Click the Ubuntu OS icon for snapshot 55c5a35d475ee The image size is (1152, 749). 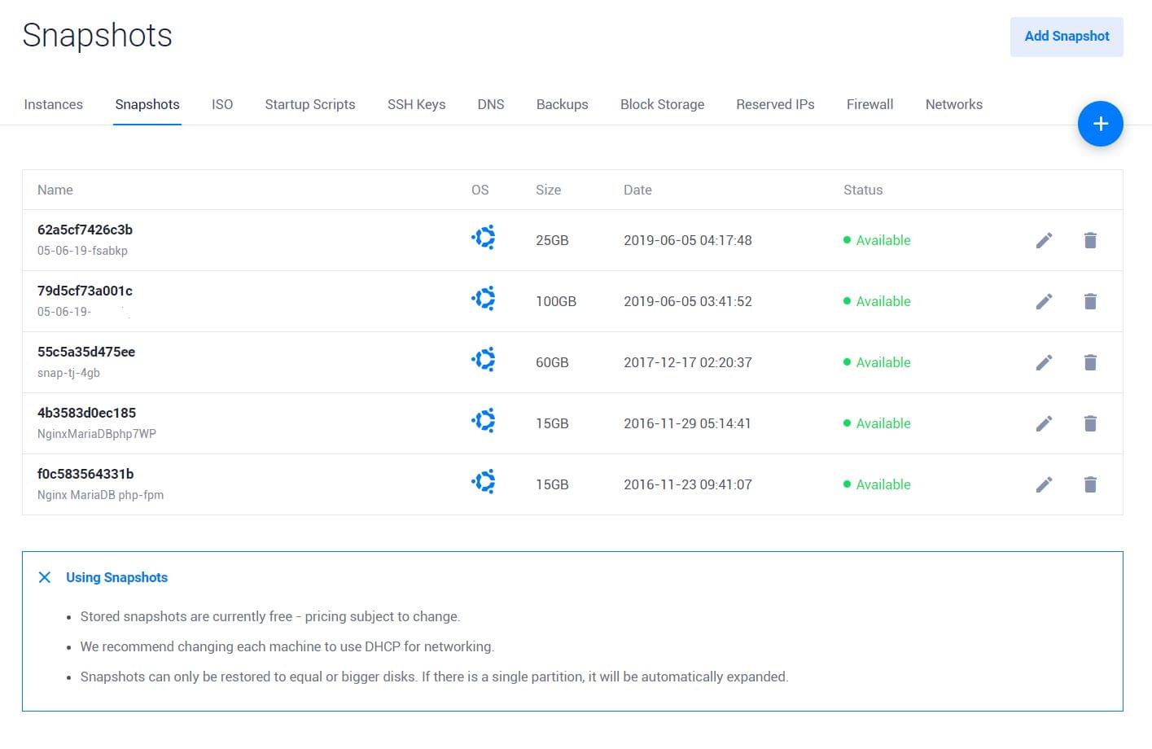point(484,360)
